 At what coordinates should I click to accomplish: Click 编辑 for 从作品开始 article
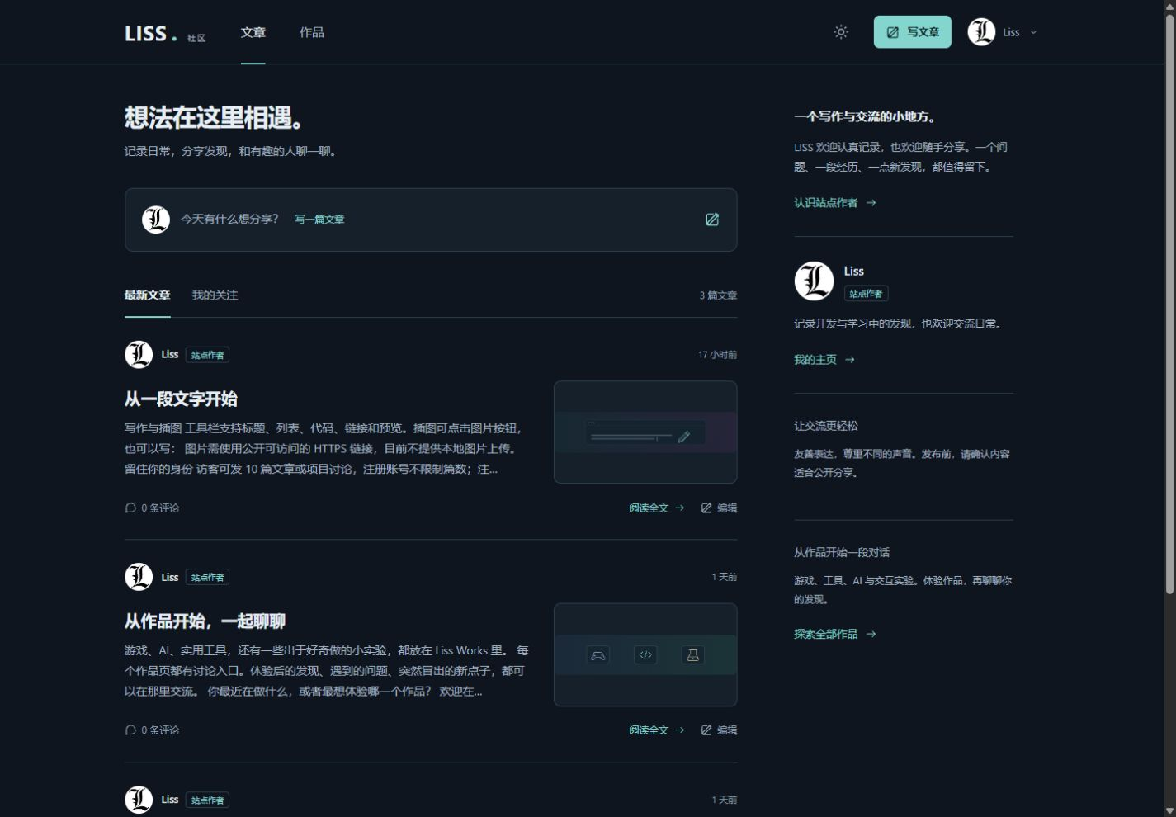point(719,730)
